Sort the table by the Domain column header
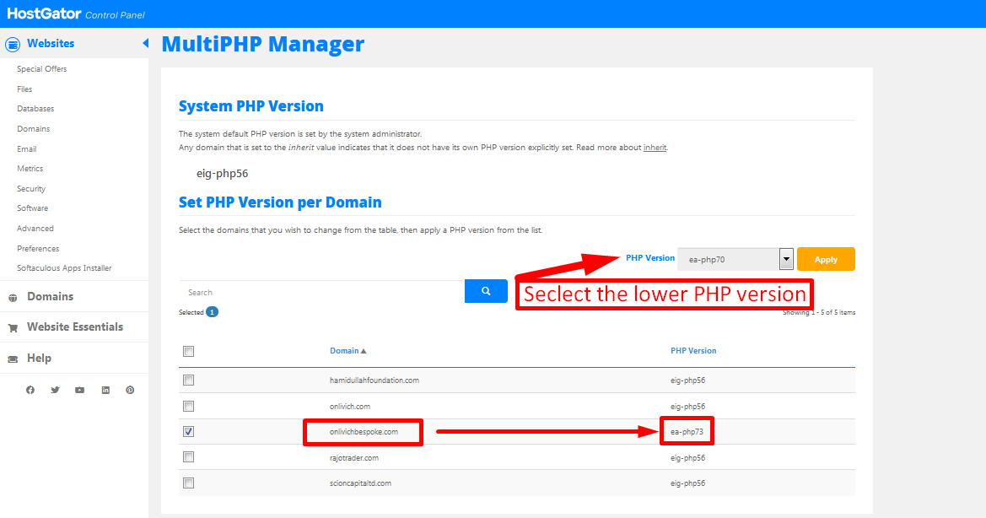 344,351
